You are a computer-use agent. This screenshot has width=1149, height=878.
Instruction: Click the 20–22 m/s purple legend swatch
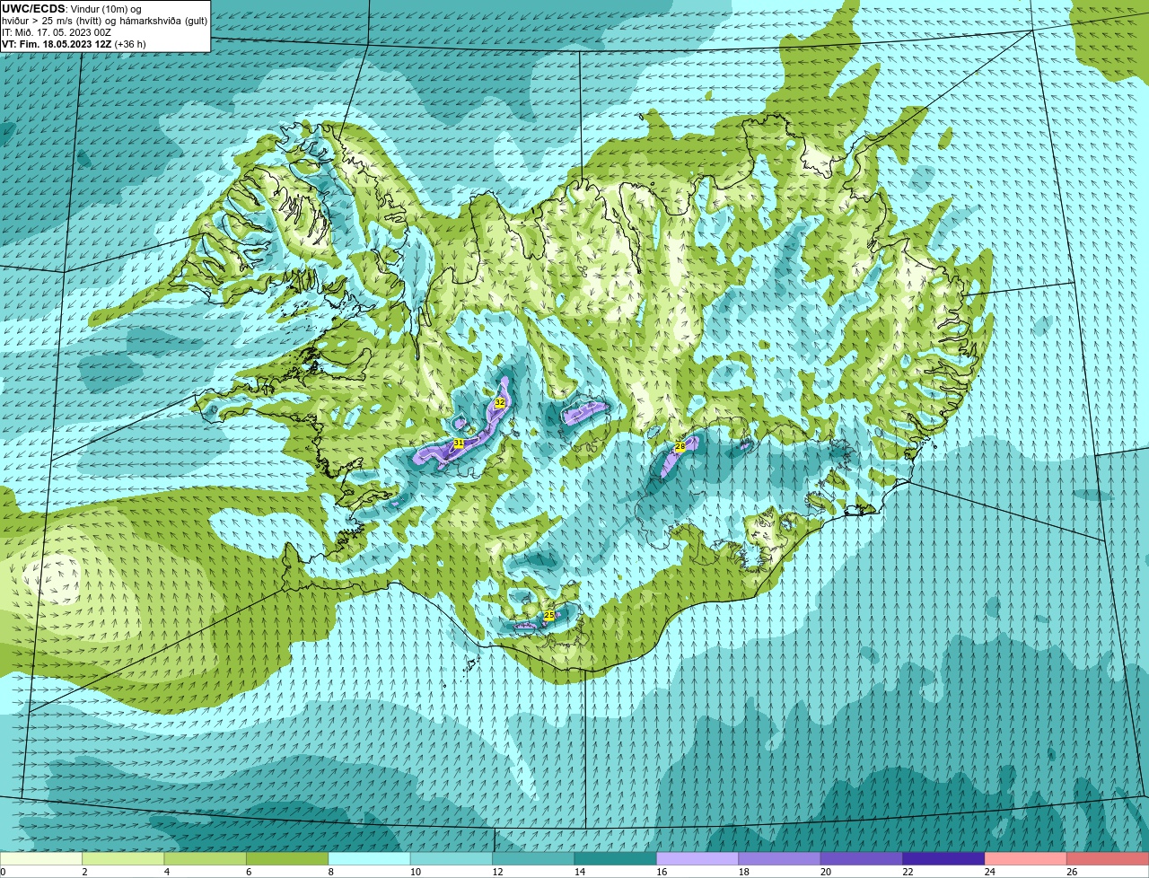pos(861,858)
